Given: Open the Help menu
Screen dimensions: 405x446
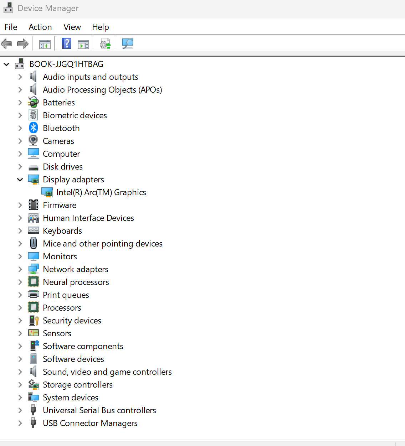Looking at the screenshot, I should coord(101,27).
